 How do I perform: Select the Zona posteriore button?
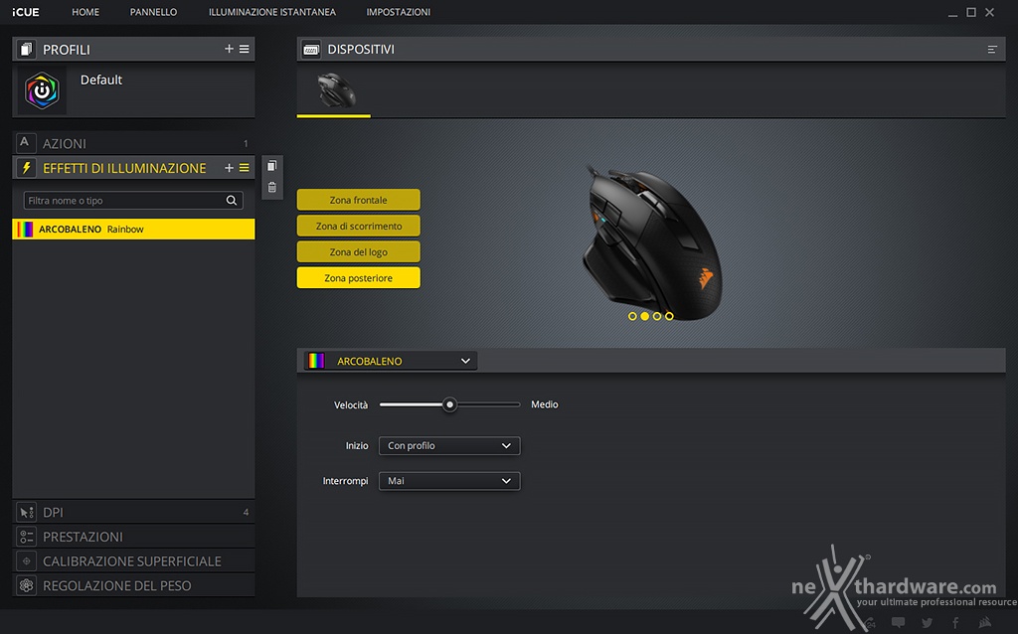(x=358, y=277)
